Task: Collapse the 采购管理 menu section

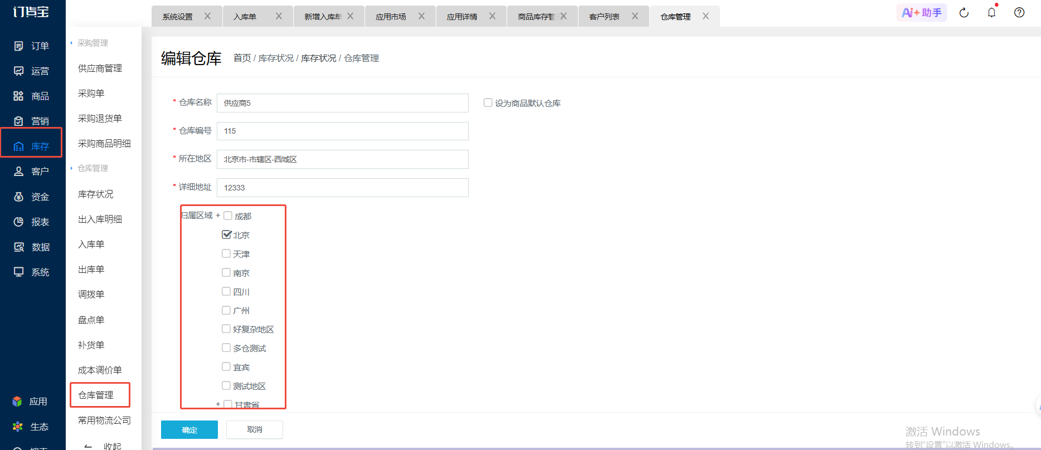Action: click(89, 43)
